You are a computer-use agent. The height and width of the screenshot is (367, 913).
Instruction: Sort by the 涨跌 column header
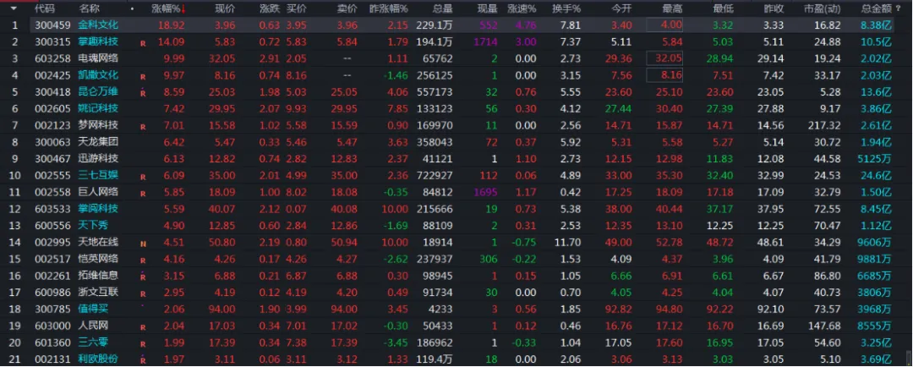[x=270, y=8]
